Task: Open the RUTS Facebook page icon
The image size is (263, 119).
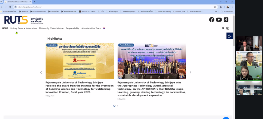Action: [212, 20]
